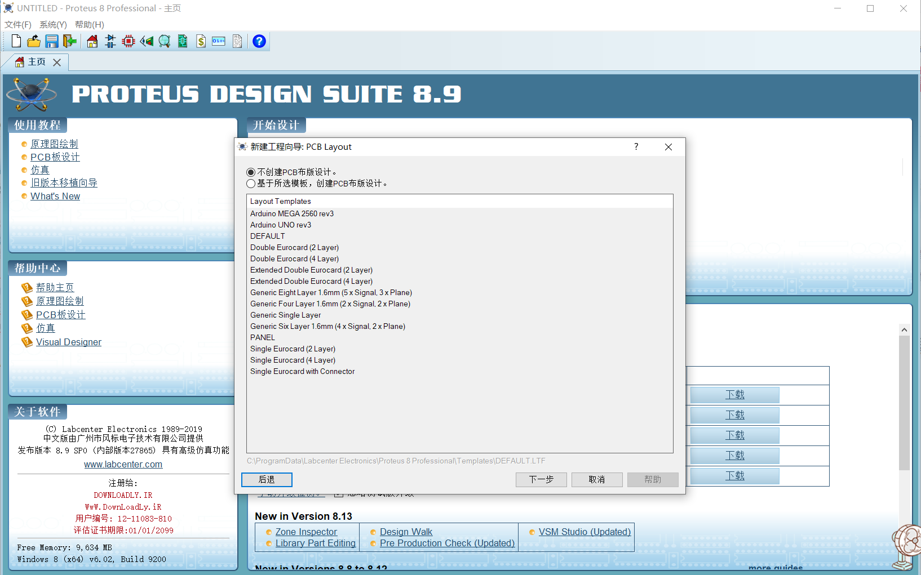Screen dimensions: 921x575
Task: Click the 帮助 button in the dialog
Action: pyautogui.click(x=653, y=479)
